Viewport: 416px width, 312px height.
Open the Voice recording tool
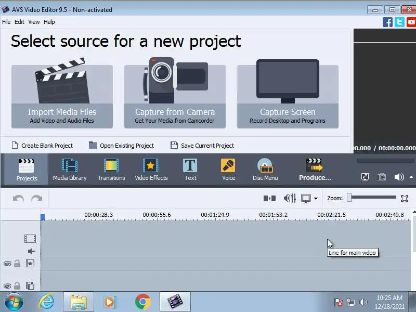pos(228,170)
